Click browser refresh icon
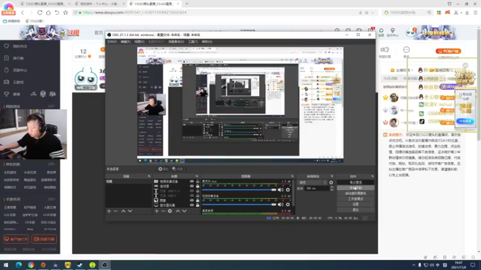The width and height of the screenshot is (481, 270). pyautogui.click(x=40, y=13)
